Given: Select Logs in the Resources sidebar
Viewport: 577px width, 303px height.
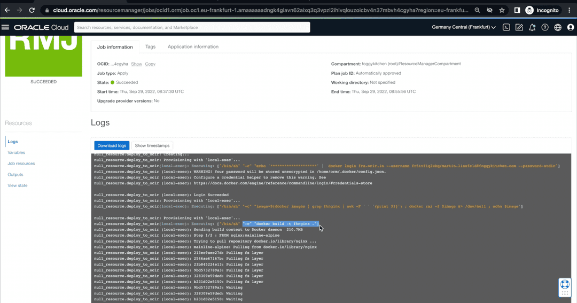Looking at the screenshot, I should click(12, 142).
